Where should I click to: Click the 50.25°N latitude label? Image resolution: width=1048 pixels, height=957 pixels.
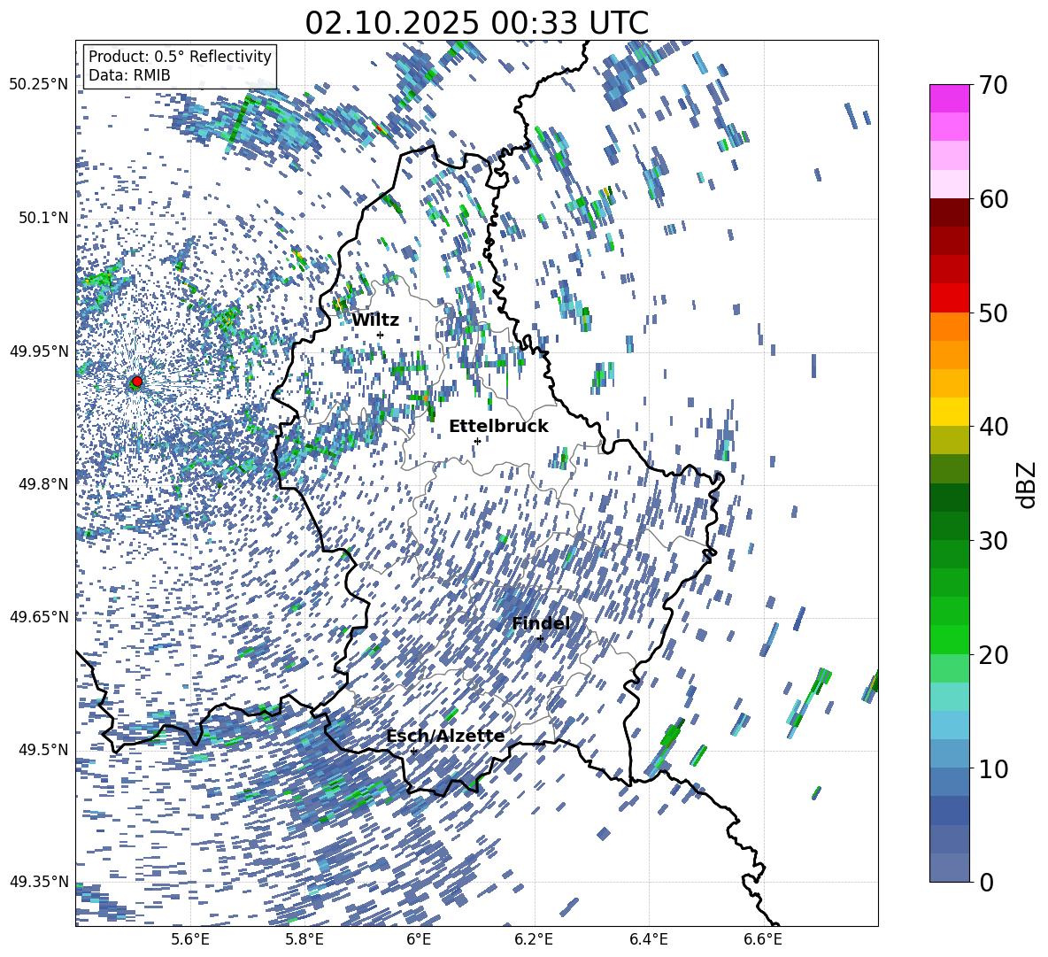click(x=39, y=85)
